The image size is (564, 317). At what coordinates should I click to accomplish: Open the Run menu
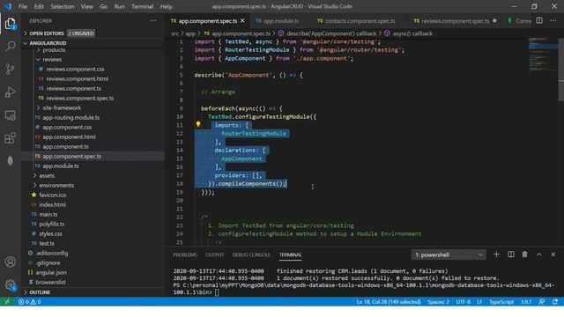click(119, 6)
